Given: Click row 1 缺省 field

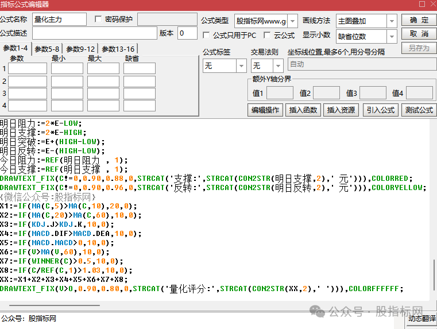Looking at the screenshot, I should (140, 68).
